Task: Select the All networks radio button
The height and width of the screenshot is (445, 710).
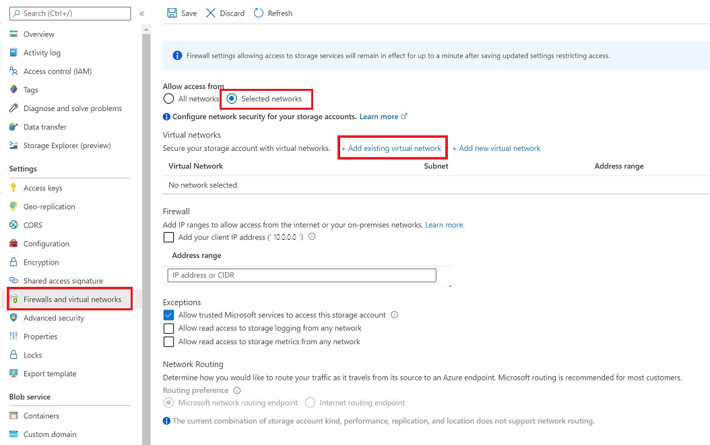Action: 168,99
